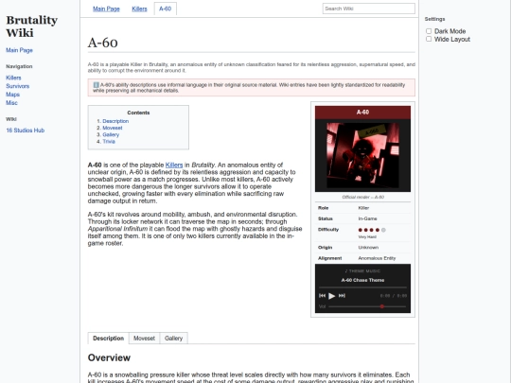The image size is (511, 383).
Task: Click the info icon in the notice banner
Action: [96, 85]
